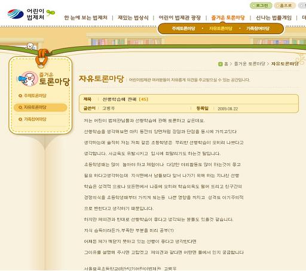The height and width of the screenshot is (271, 306).
Task: Click the green sprout icon beside logo
Action: click(x=51, y=13)
